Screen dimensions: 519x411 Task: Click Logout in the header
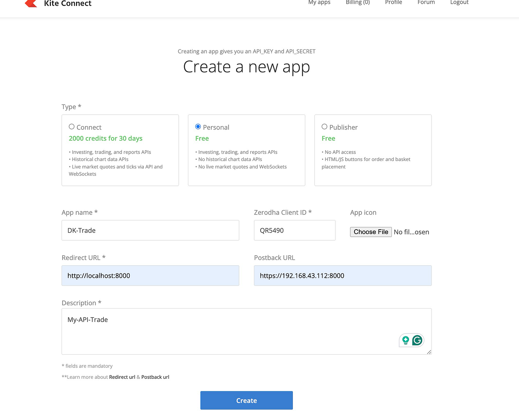point(459,3)
